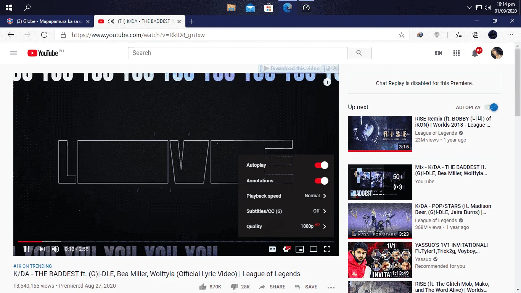This screenshot has width=521, height=293.
Task: Open File Explorer from the taskbar
Action: (x=231, y=8)
